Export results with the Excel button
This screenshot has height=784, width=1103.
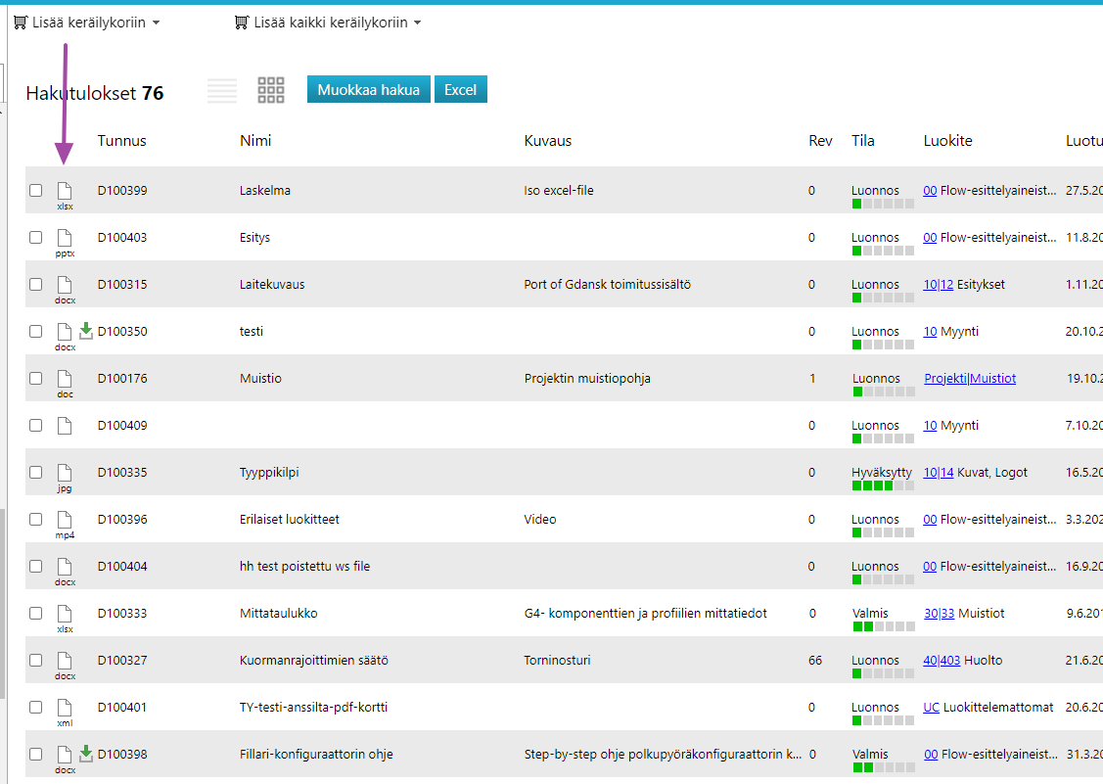pos(460,90)
